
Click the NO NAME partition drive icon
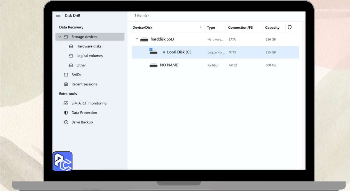(153, 65)
